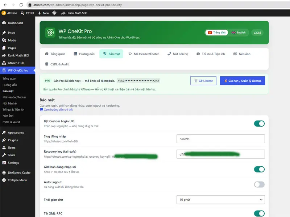Switch to the Tổng quan tab

tap(55, 54)
